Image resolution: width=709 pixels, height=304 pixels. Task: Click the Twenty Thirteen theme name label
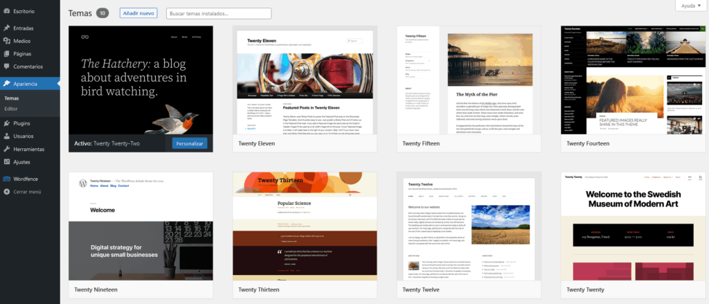click(259, 289)
